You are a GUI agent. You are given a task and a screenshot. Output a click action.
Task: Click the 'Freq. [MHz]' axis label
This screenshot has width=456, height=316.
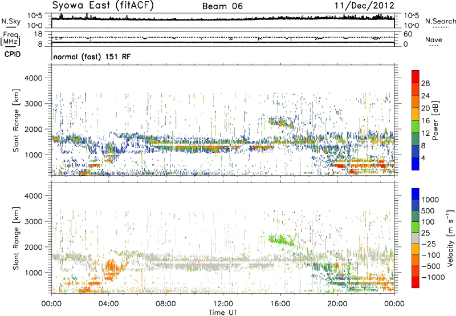(10, 39)
